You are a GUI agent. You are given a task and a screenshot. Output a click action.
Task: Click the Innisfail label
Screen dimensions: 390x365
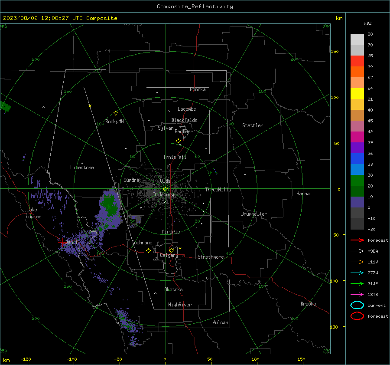pos(175,157)
